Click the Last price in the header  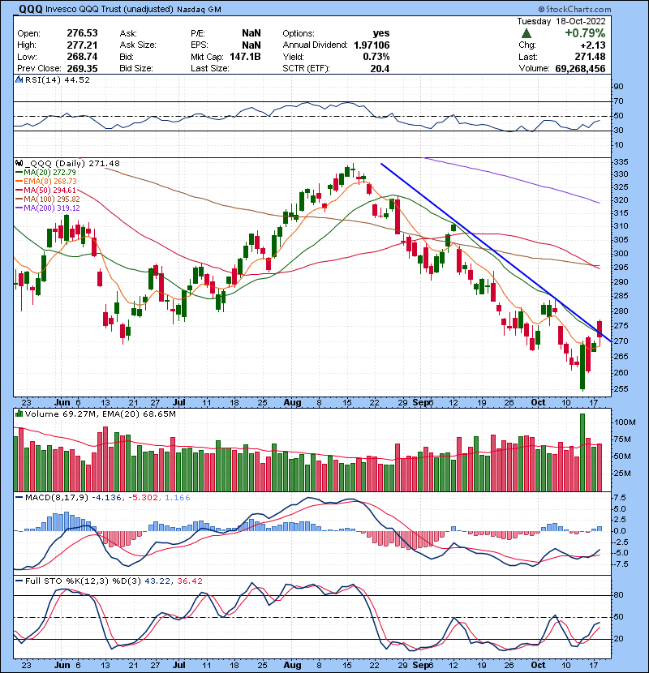coord(590,57)
